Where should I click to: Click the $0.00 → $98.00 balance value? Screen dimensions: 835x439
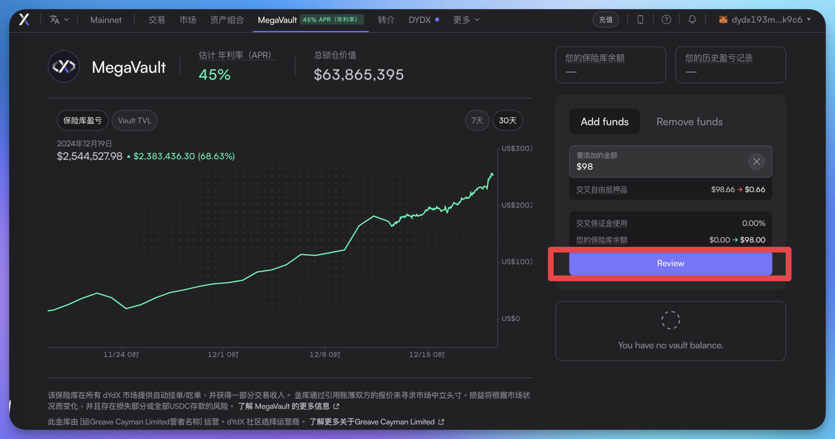click(737, 240)
